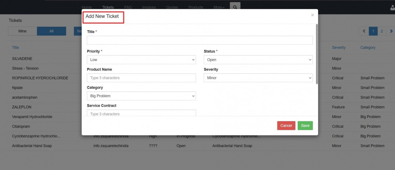Open the Antibacterial Hand Soap ticket title

click(32, 146)
